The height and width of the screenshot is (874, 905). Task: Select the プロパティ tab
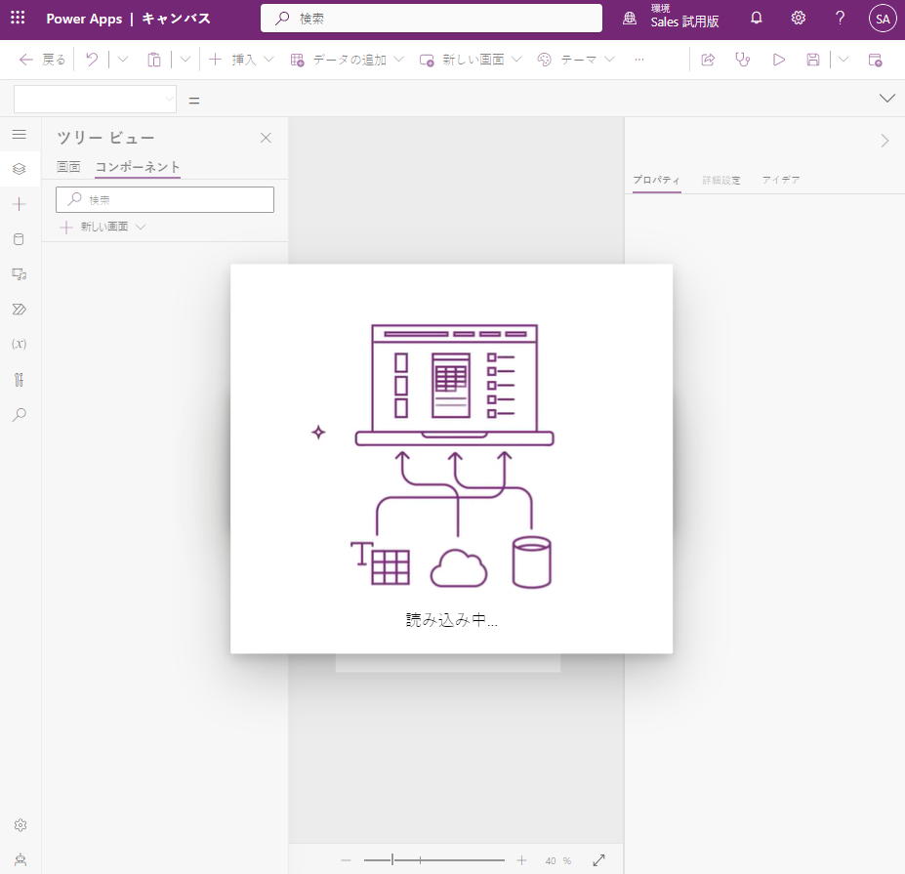pos(657,180)
